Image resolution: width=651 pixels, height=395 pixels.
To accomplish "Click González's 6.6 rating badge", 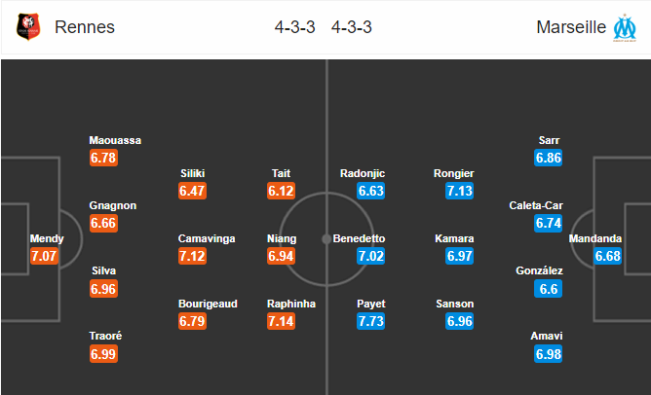I will pyautogui.click(x=549, y=289).
